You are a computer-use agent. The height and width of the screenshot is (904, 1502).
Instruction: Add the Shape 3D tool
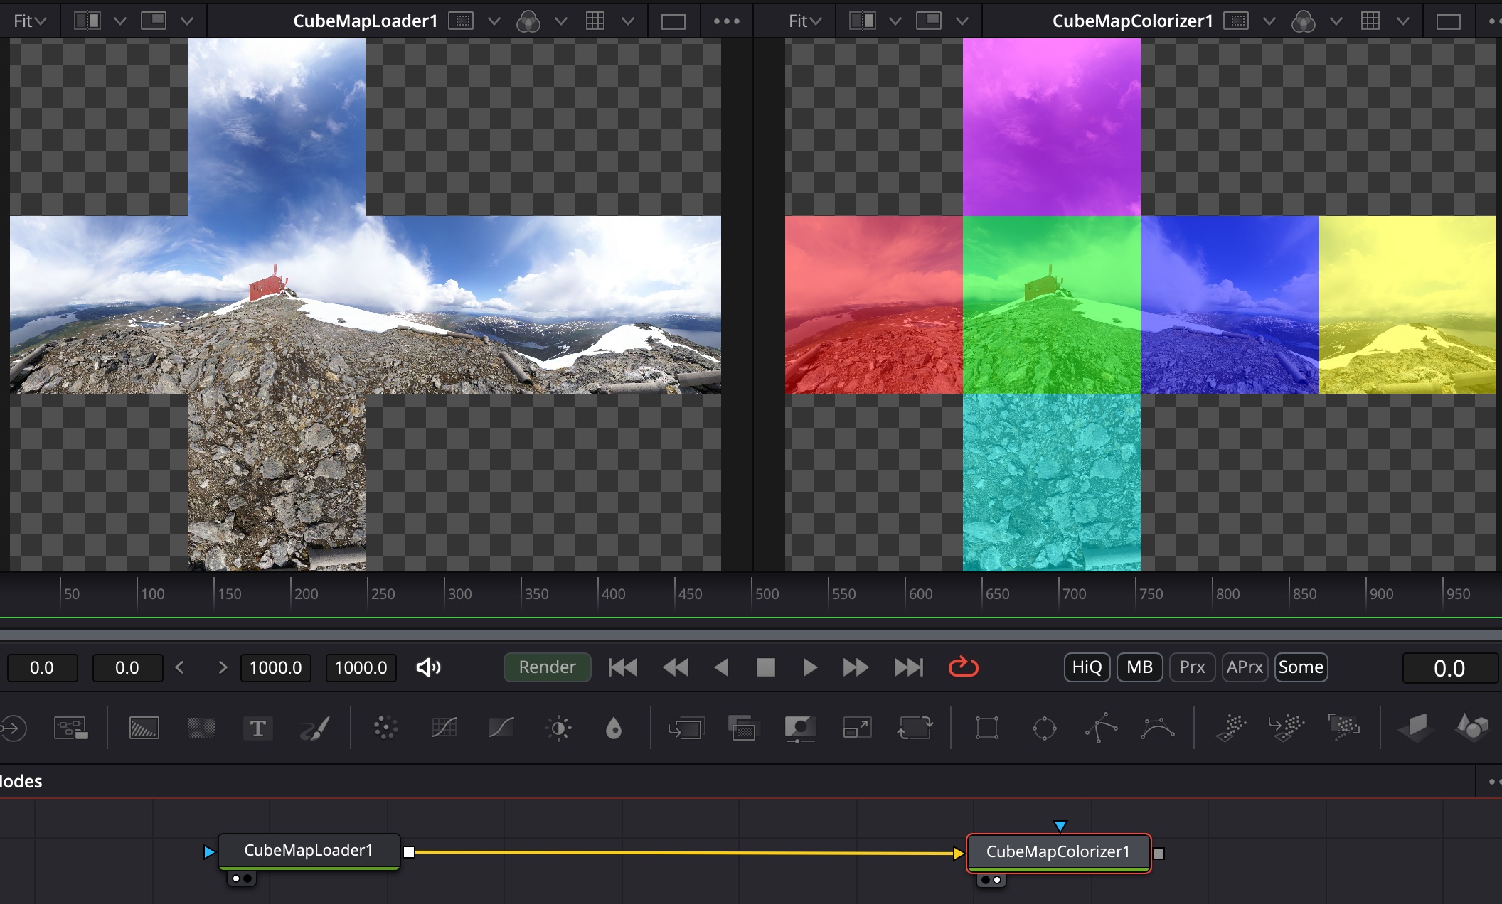tap(1472, 728)
